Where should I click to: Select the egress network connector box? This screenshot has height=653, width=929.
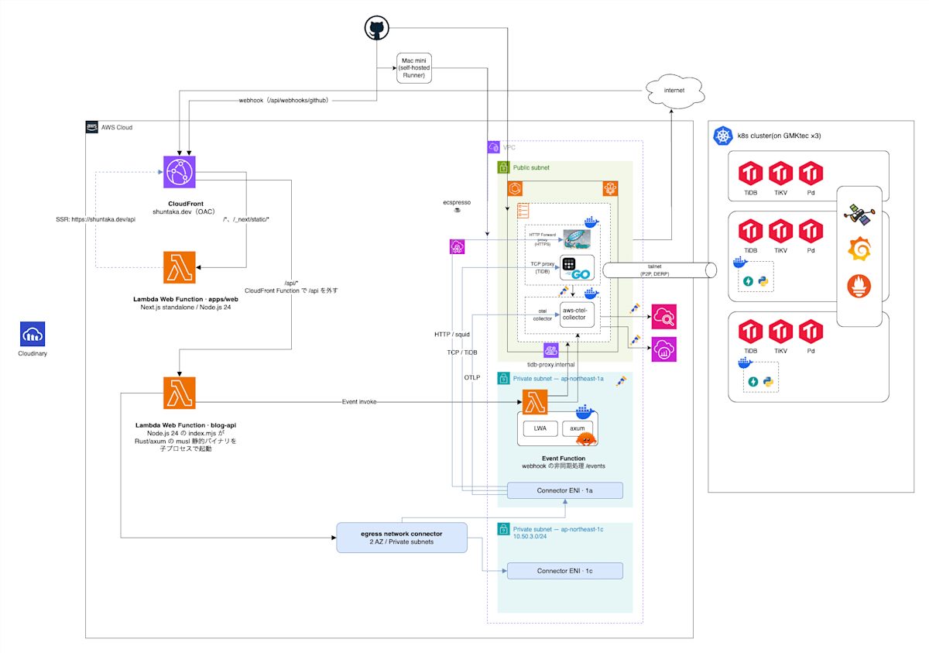[x=402, y=538]
